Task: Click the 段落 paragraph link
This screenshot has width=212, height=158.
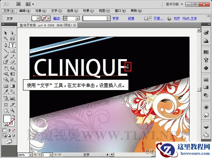Action: (131, 18)
